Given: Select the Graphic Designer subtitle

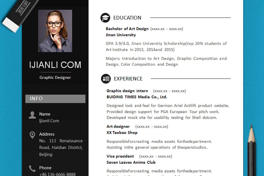Looking at the screenshot, I should click(55, 77).
